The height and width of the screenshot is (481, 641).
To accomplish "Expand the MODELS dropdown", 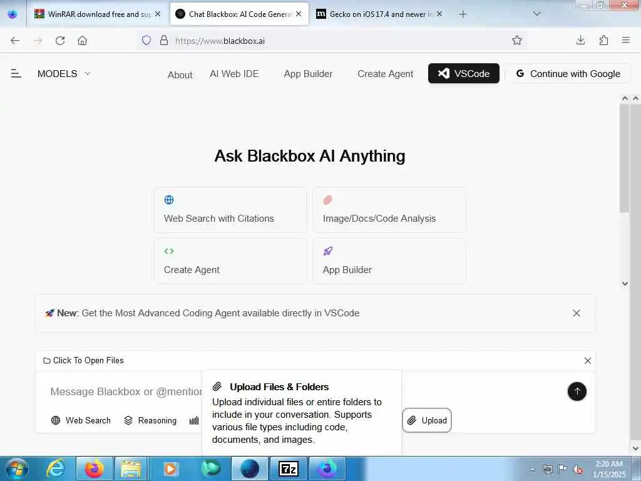I will point(64,74).
